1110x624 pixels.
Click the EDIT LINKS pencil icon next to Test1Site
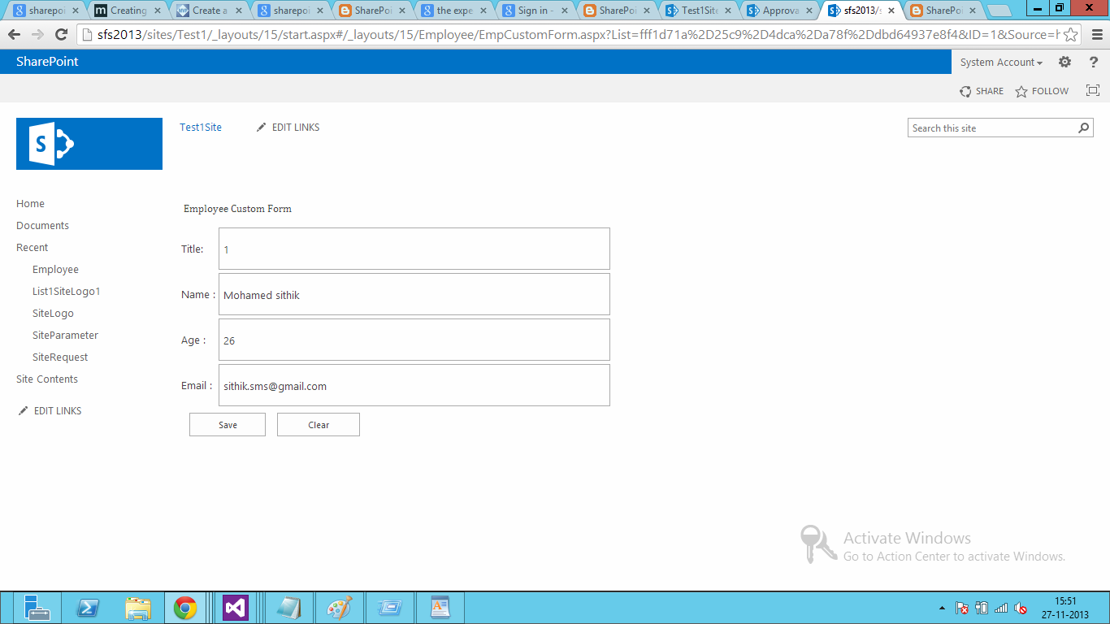click(x=261, y=127)
